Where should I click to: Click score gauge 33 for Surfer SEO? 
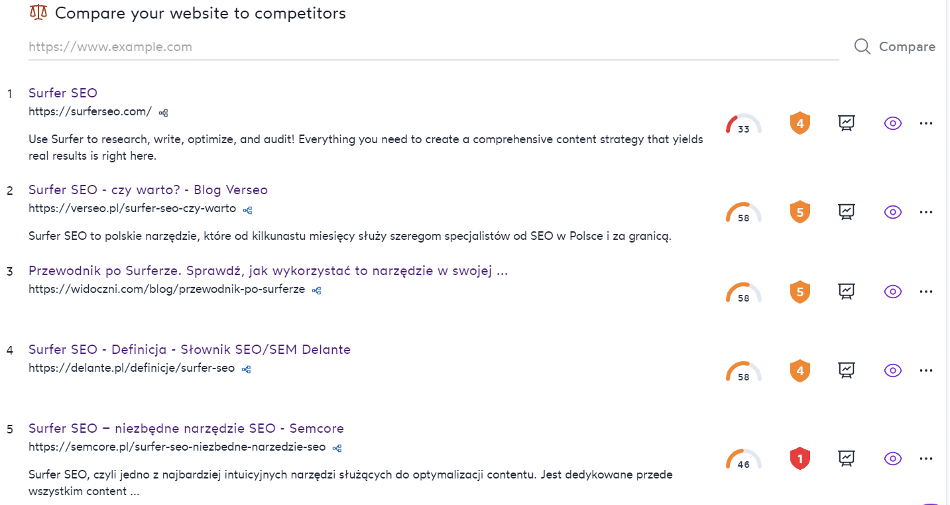tap(743, 124)
